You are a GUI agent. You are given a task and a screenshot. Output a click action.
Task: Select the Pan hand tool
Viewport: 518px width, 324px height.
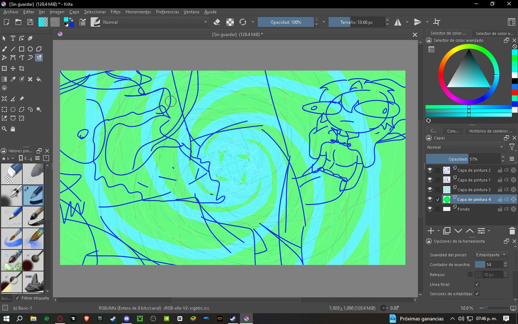(13, 129)
